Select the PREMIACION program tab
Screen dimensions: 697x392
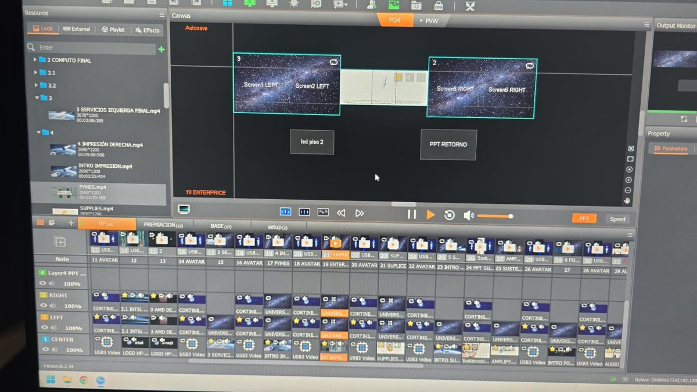point(164,225)
